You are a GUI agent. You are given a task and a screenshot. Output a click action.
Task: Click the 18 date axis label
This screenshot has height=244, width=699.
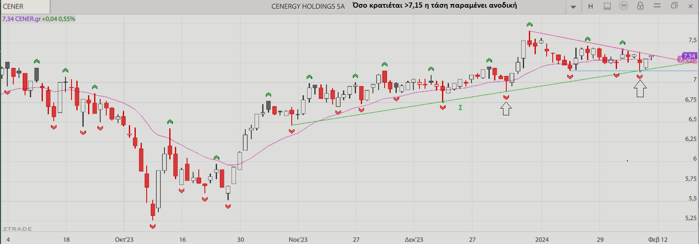[x=66, y=240]
